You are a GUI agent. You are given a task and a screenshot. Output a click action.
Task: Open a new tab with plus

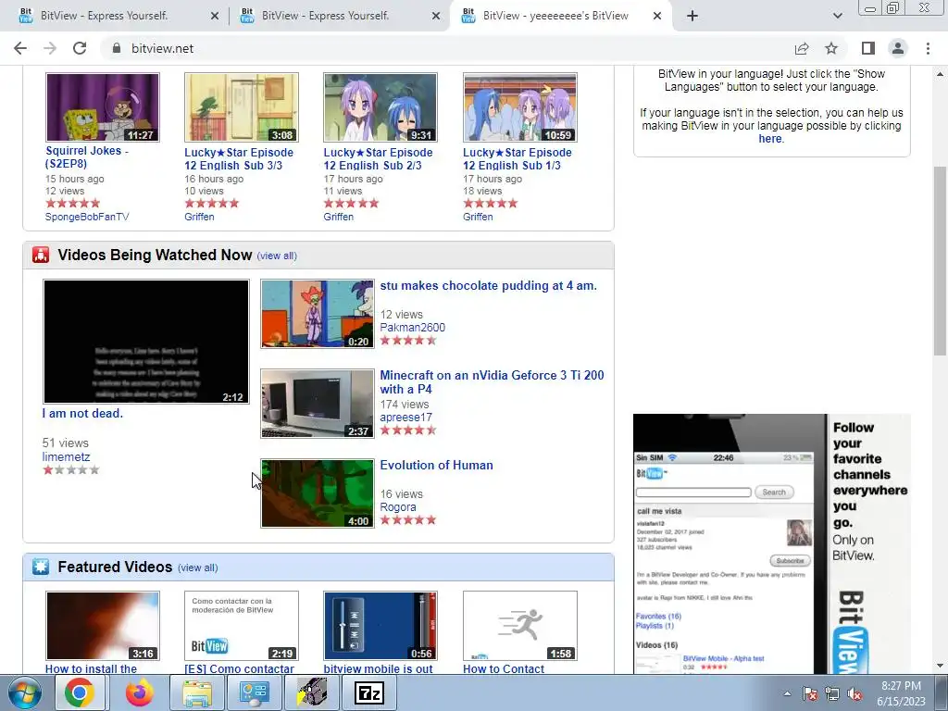pyautogui.click(x=692, y=16)
